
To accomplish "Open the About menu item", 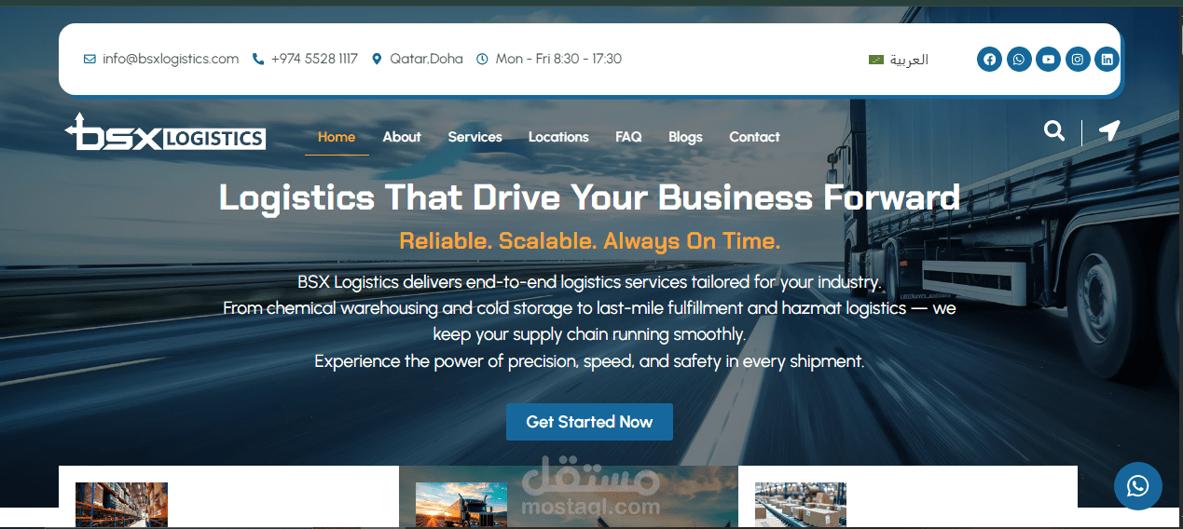I will click(402, 137).
